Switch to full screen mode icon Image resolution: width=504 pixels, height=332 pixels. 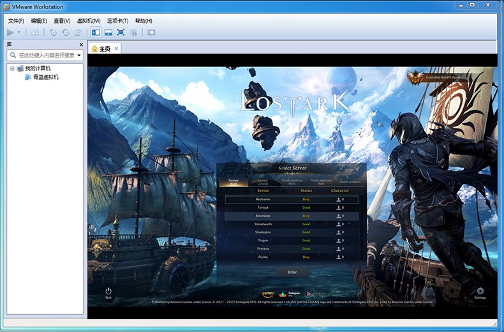pos(121,32)
